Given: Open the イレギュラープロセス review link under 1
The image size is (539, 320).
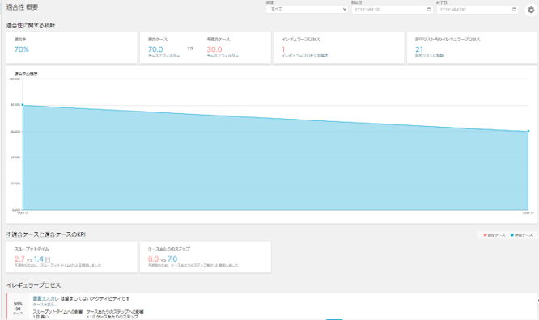Looking at the screenshot, I should (x=304, y=56).
